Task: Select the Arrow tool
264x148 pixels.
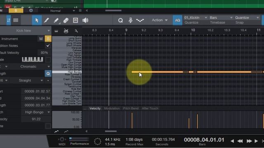Action: pyautogui.click(x=37, y=20)
